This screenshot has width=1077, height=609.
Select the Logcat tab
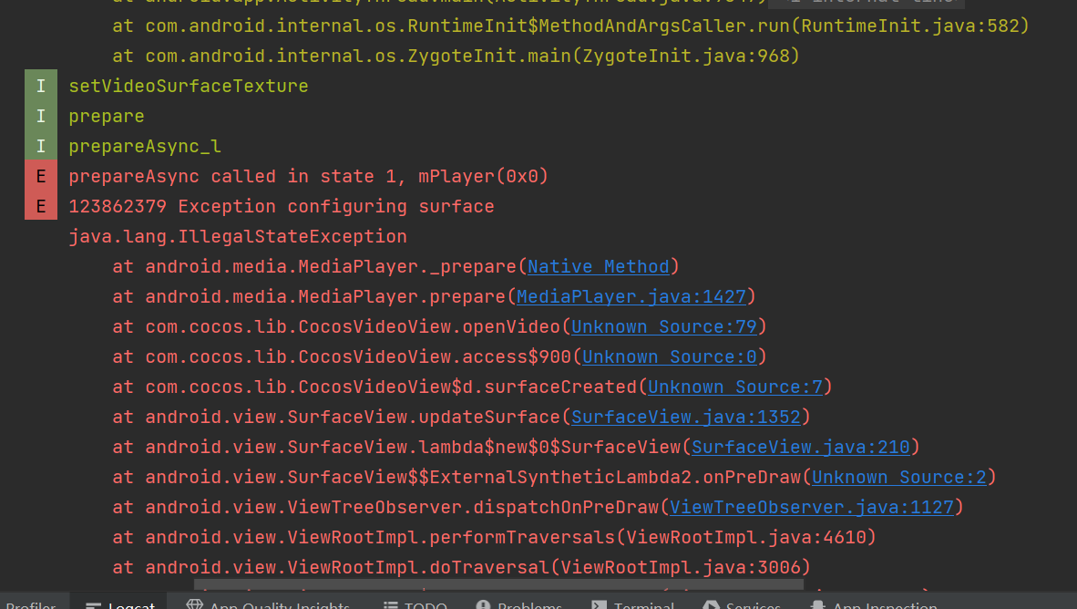(120, 604)
